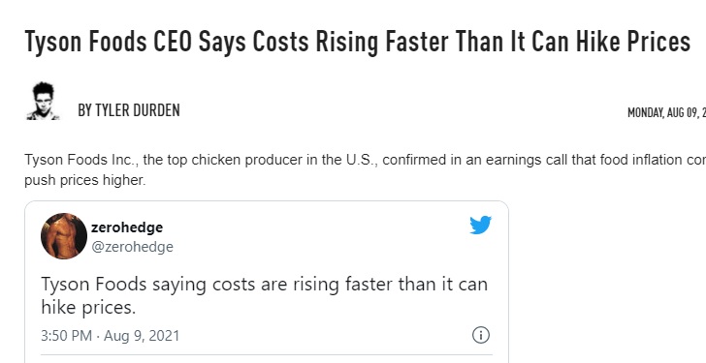This screenshot has height=363, width=706.
Task: Click "hike prices." in the tweet
Action: [88, 307]
